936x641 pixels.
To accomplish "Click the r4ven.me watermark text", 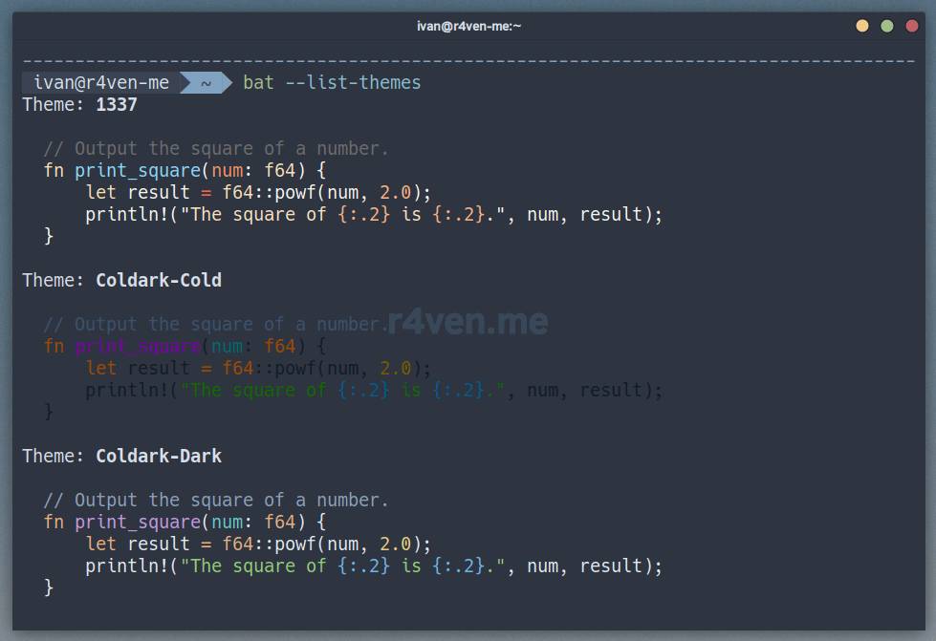I will click(x=468, y=321).
